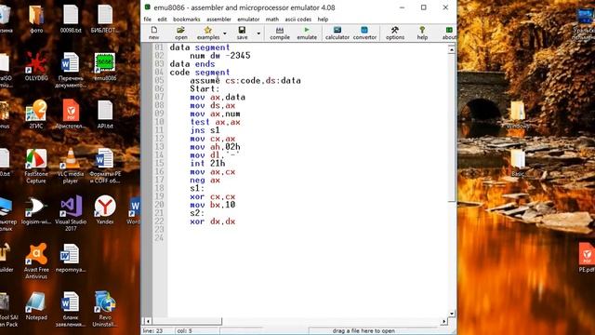Click the horizontal scrollbar thumb
Screen dimensions: 595x335
click(x=187, y=321)
